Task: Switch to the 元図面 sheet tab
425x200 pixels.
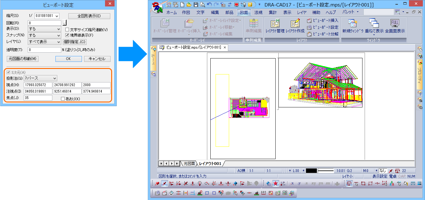Action: coord(189,164)
